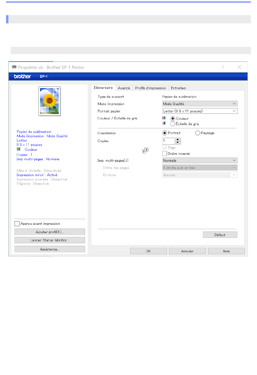Choose Paysage orientation
The image size is (257, 375).
pos(197,133)
